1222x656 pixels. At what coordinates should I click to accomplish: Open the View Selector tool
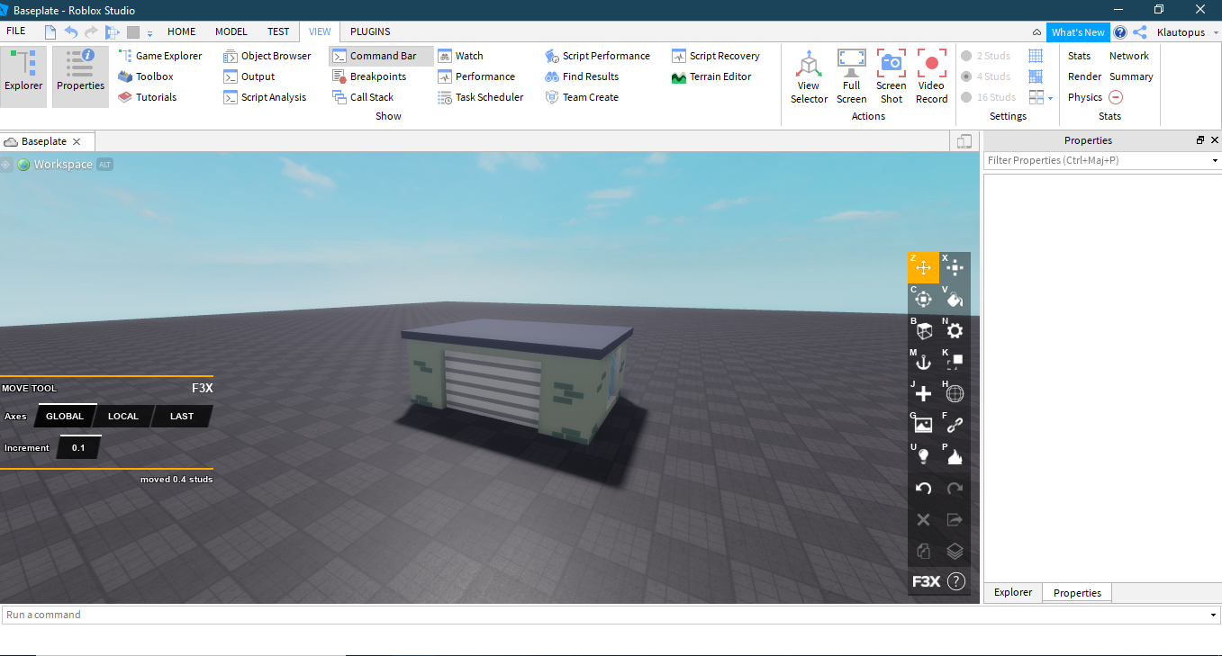[809, 76]
